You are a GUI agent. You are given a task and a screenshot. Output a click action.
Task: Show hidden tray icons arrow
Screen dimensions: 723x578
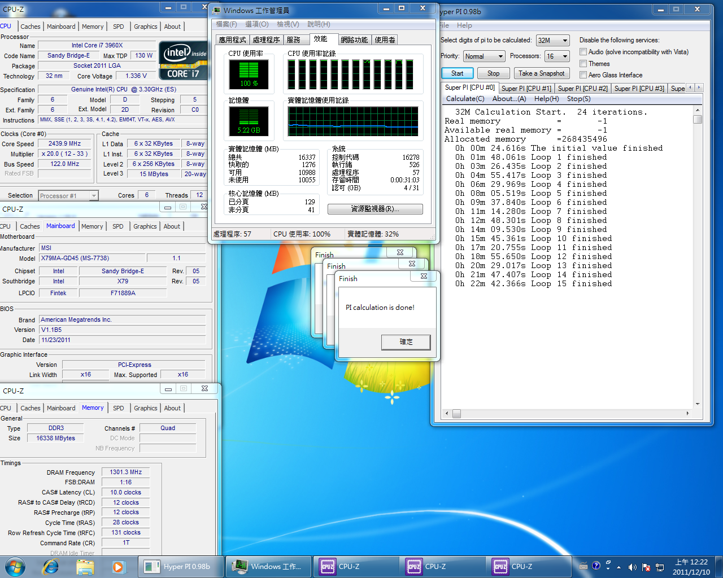click(619, 567)
